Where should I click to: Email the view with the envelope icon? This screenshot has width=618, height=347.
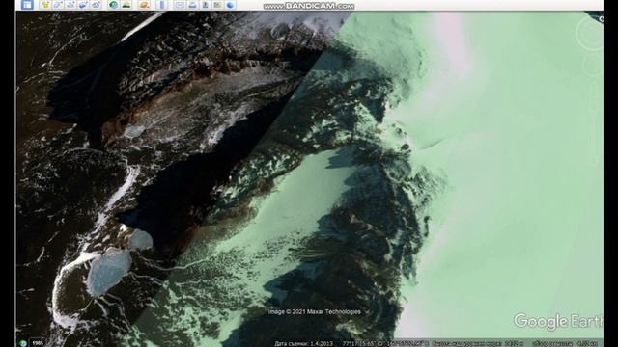(180, 5)
